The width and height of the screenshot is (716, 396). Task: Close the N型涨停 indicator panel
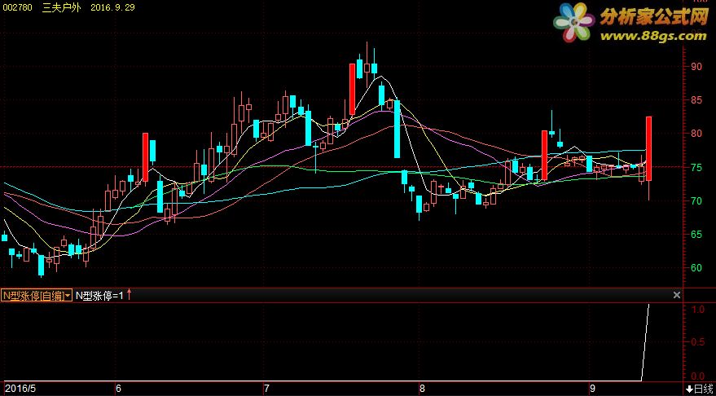677,296
